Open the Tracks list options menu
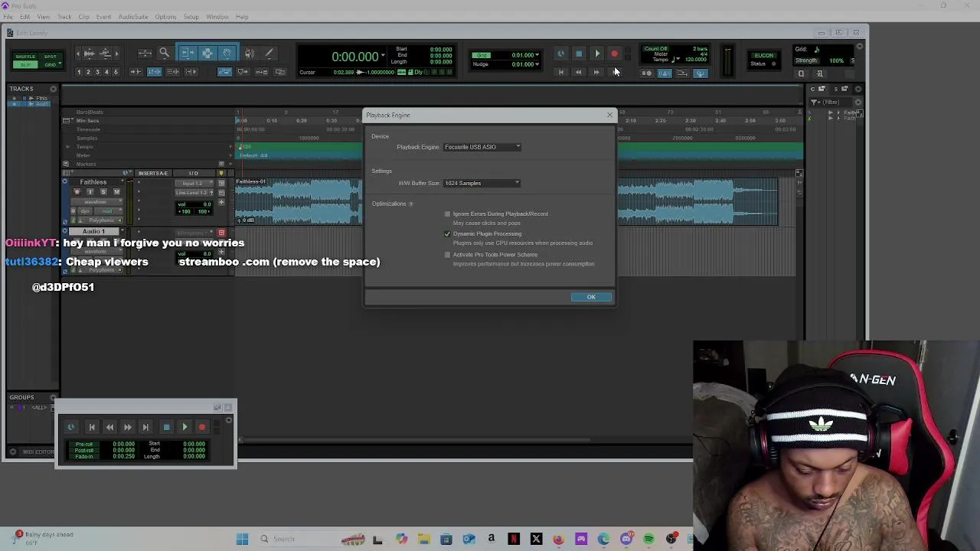 click(53, 89)
